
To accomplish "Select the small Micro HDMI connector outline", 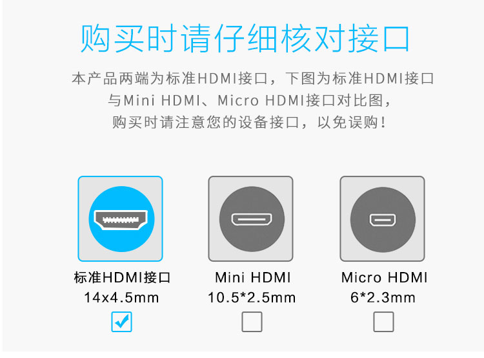I will pos(383,220).
